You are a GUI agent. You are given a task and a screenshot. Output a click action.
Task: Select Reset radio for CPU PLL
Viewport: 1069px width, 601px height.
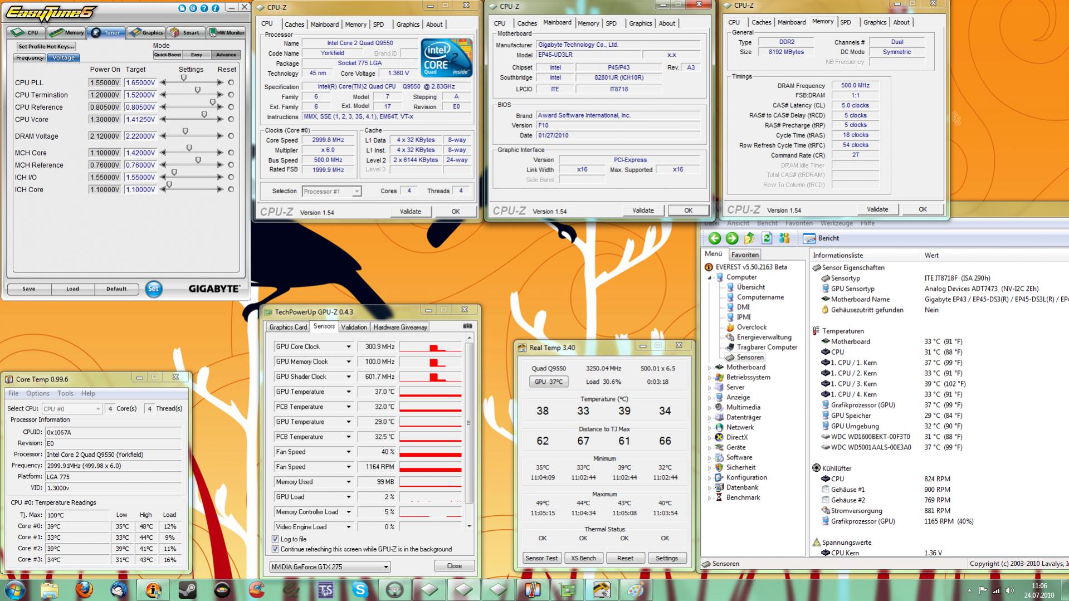(x=231, y=82)
